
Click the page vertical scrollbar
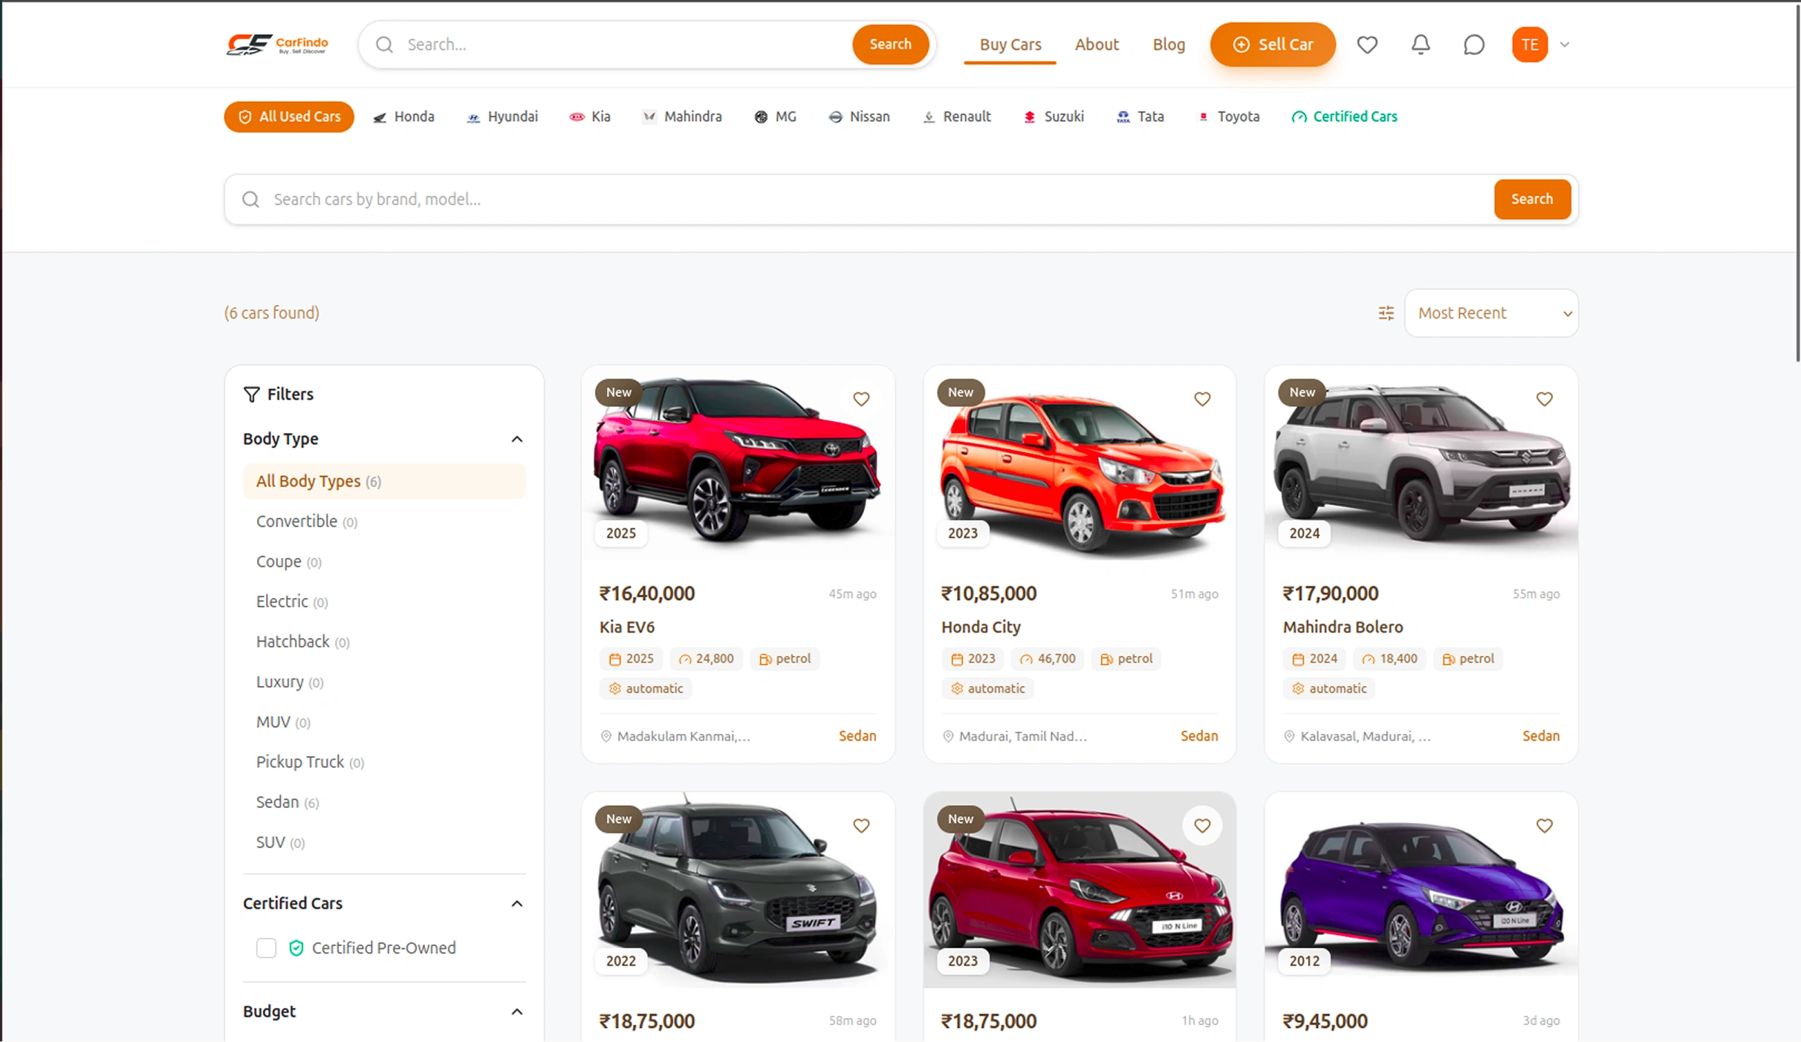click(x=1797, y=182)
